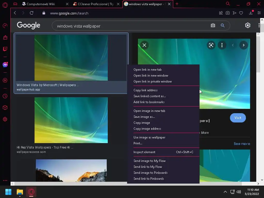Open GX Corner gamepad icon
Screen dimensions: 264x198
(15, 4)
